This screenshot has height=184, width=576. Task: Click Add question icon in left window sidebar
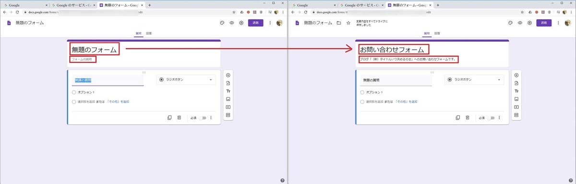pos(228,75)
